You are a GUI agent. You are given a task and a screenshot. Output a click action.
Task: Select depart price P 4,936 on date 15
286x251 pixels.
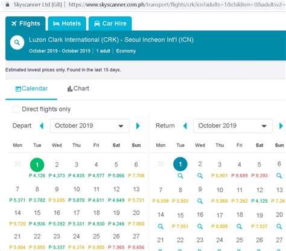pyautogui.click(x=37, y=224)
